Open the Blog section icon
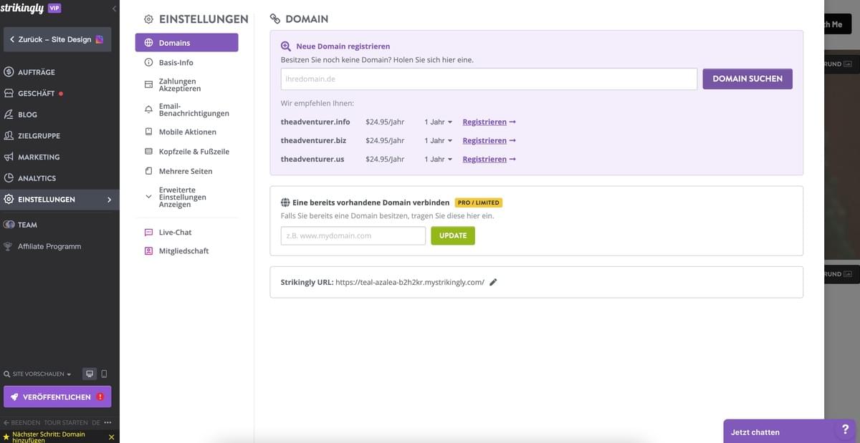This screenshot has height=443, width=860. (x=7, y=114)
